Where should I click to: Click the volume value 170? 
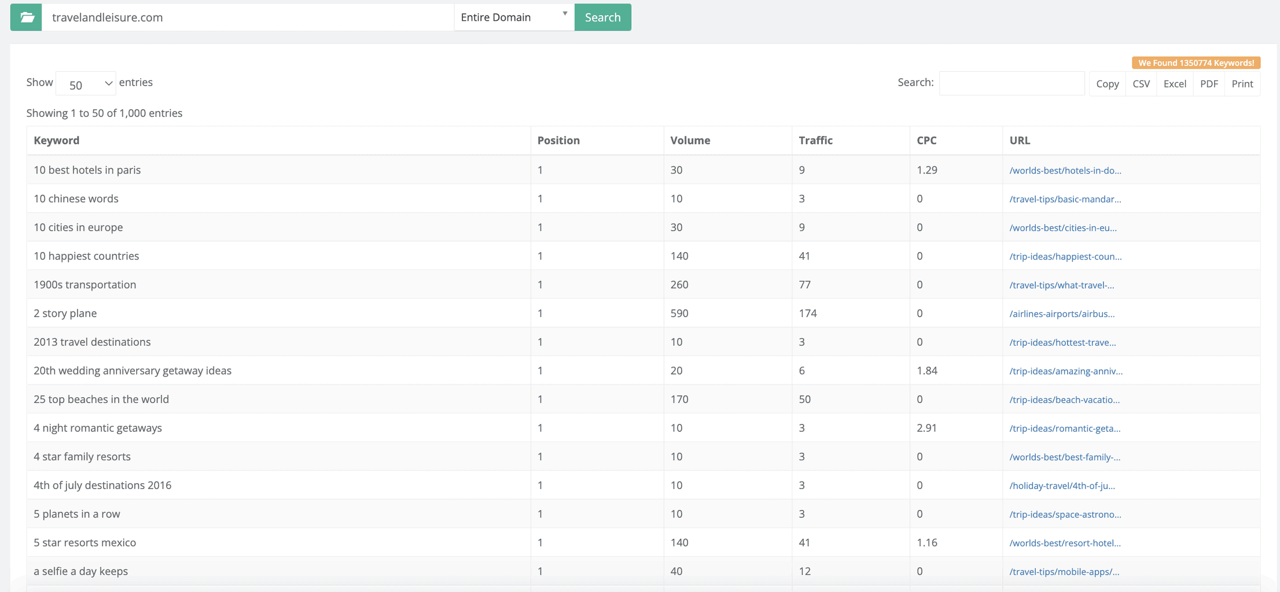click(x=679, y=399)
